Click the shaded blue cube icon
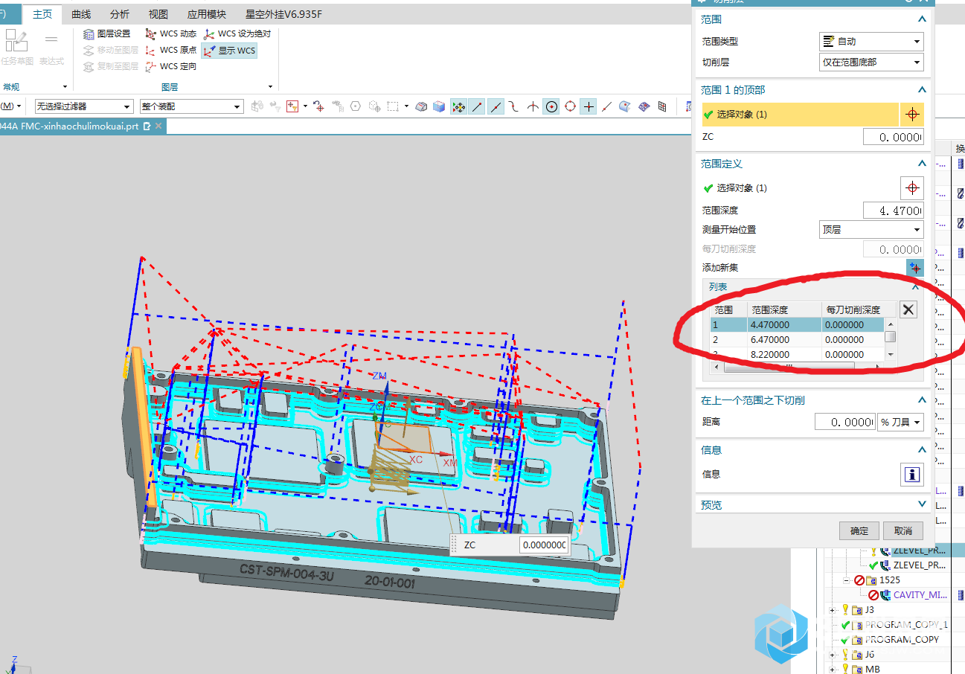Image resolution: width=965 pixels, height=674 pixels. 439,106
